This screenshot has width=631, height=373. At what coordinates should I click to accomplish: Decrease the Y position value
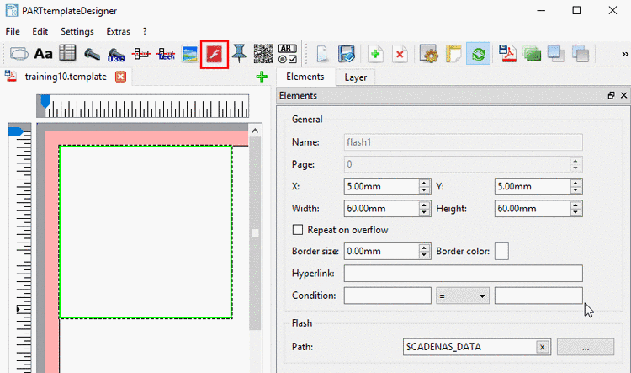[x=575, y=190]
